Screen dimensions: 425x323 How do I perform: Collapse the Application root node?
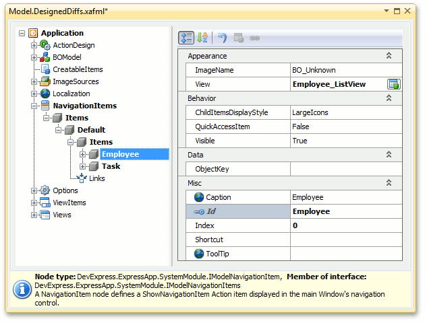tap(22, 33)
